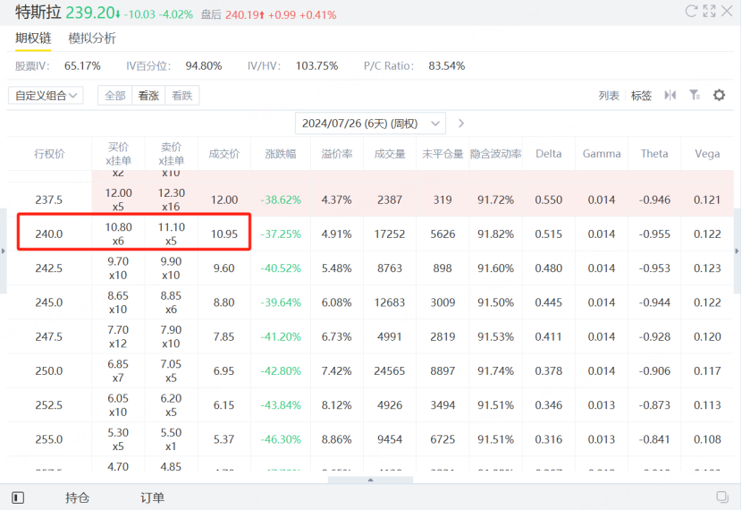Screen dimensions: 742x510
Task: Select the 250.0 strike row
Action: pyautogui.click(x=370, y=370)
